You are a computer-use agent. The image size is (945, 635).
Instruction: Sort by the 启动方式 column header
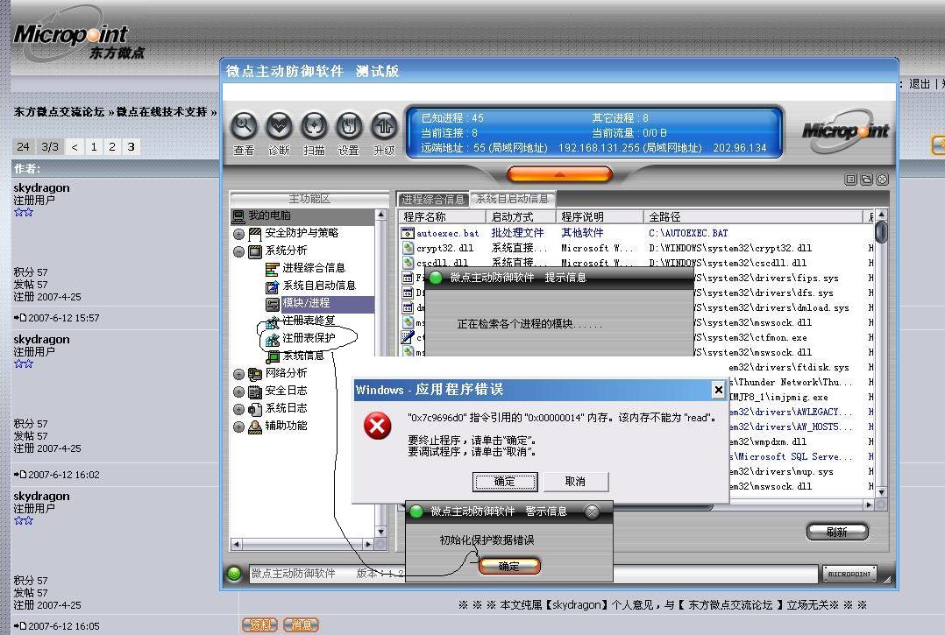tap(520, 216)
